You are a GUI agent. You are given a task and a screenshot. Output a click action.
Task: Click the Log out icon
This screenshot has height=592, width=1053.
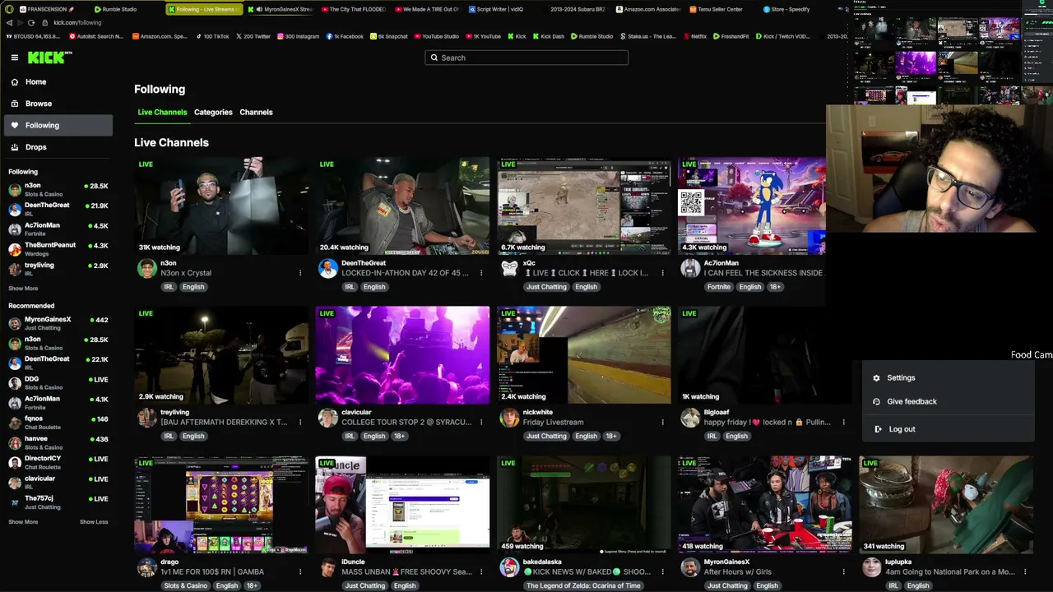(878, 429)
